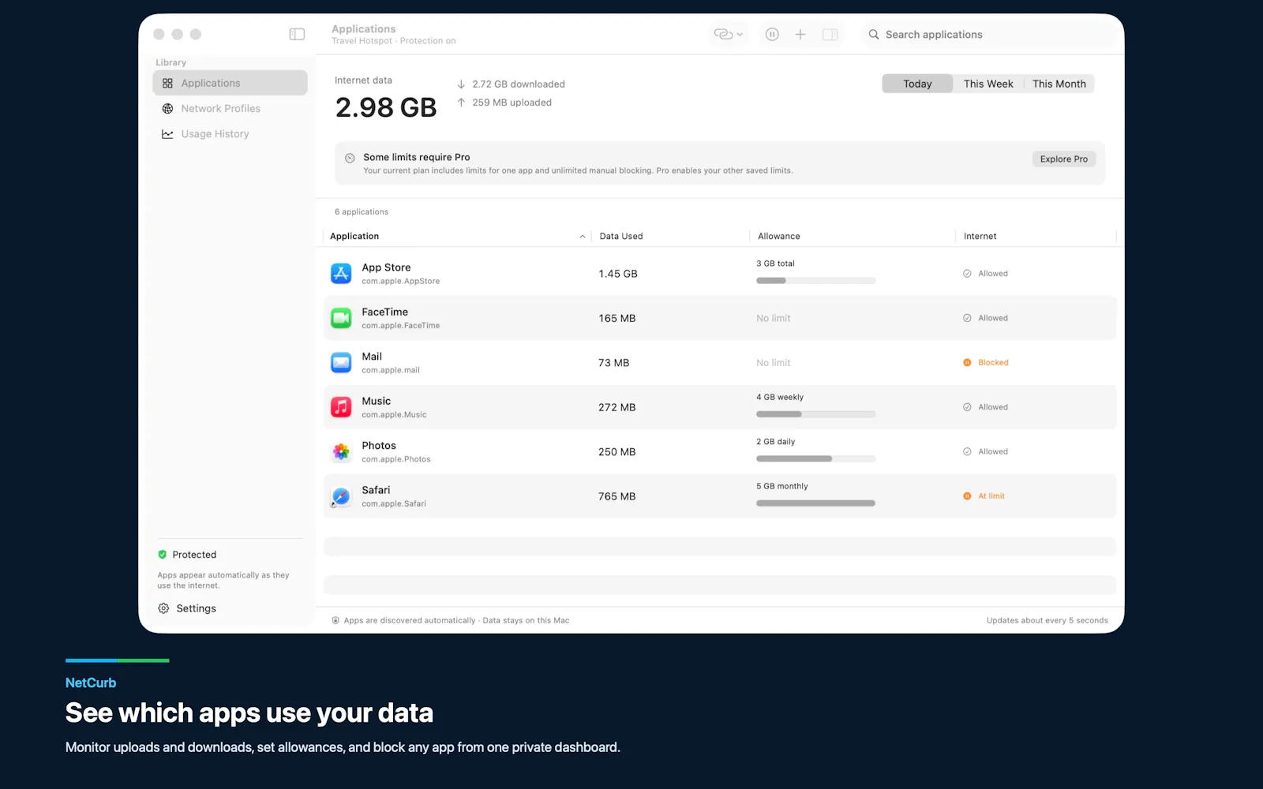Click the Mail app icon
The image size is (1263, 789).
[341, 363]
